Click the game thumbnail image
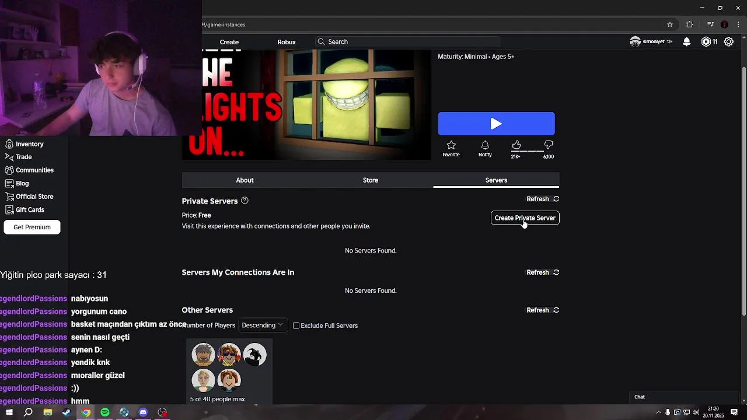This screenshot has height=420, width=747. coord(306,104)
